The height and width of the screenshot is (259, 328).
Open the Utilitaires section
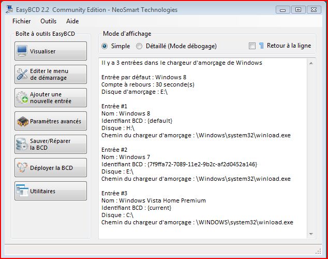tap(51, 191)
